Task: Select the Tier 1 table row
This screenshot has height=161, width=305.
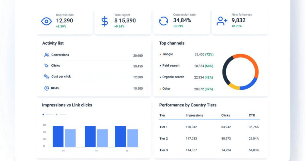Action: 163,127
